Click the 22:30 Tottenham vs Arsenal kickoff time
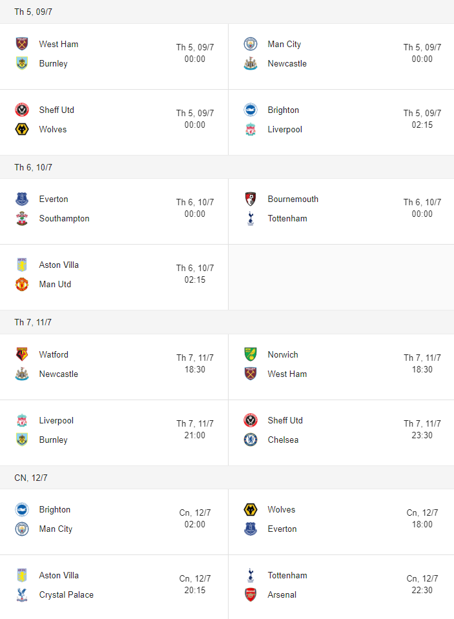This screenshot has width=454, height=619. pyautogui.click(x=422, y=590)
